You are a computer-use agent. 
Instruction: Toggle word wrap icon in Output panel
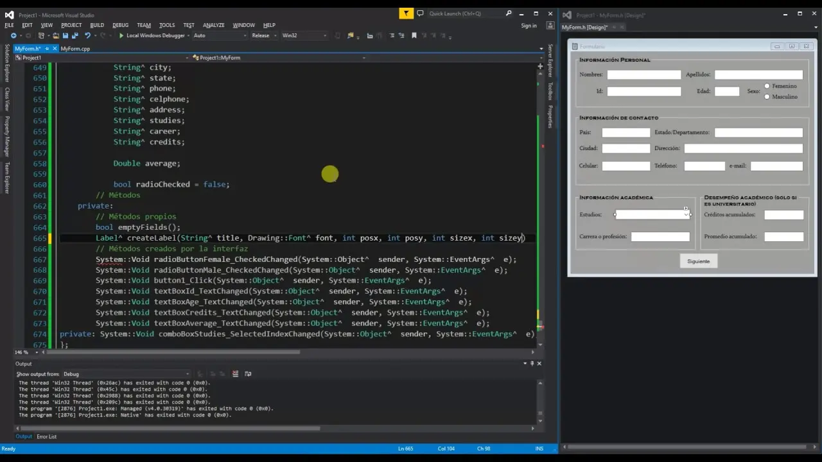coord(248,374)
